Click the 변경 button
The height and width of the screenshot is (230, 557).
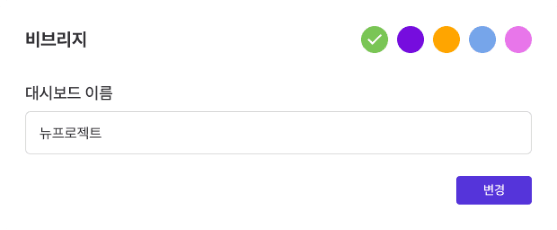494,190
